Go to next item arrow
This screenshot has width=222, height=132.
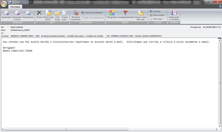pos(26,2)
